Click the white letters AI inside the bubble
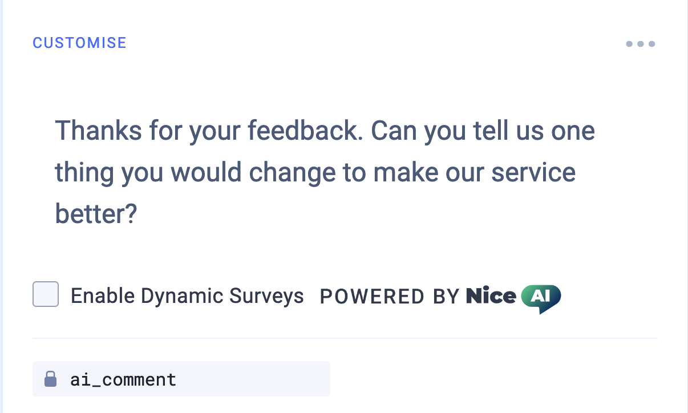 (540, 295)
